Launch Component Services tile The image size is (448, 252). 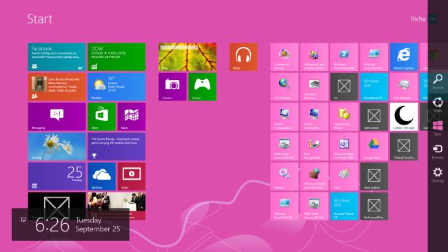coord(284,56)
